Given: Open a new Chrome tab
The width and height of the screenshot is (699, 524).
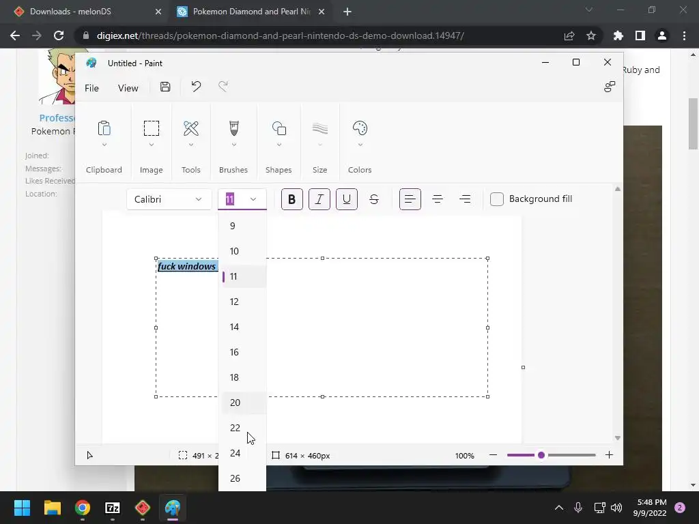Looking at the screenshot, I should click(347, 12).
